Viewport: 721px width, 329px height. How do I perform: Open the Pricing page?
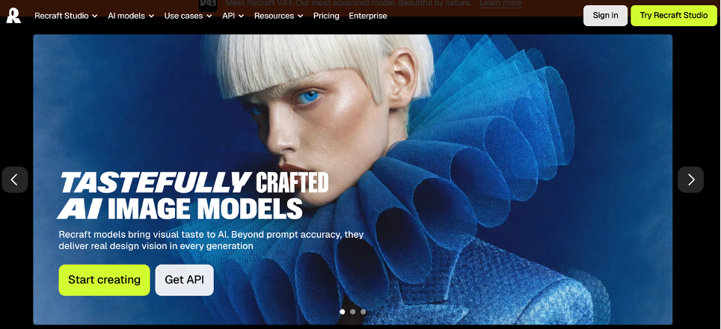click(x=326, y=16)
